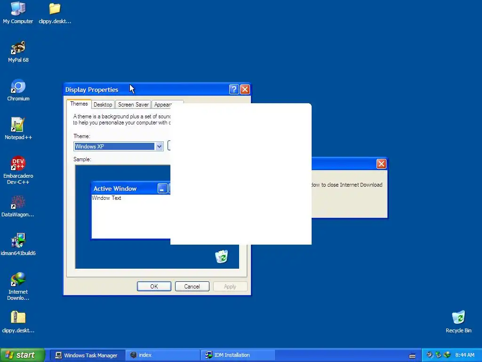The width and height of the screenshot is (482, 362).
Task: Select the clippy.deskt... folder icon on the desktop
Action: coord(55,13)
